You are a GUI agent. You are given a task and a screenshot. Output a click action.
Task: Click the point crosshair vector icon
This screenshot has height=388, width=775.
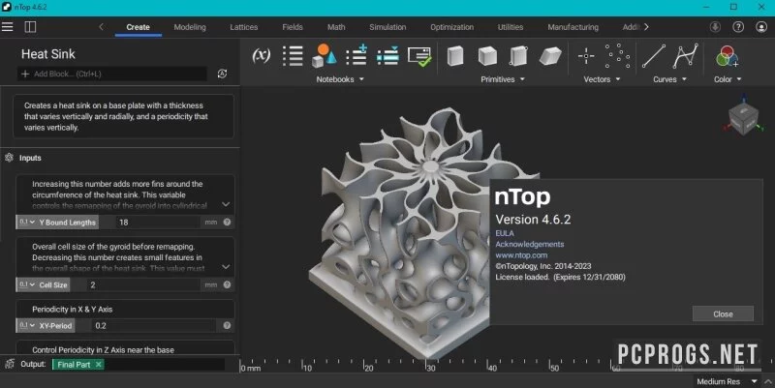(x=586, y=56)
